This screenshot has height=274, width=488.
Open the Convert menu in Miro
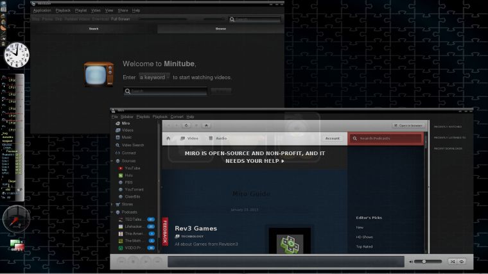(x=177, y=117)
